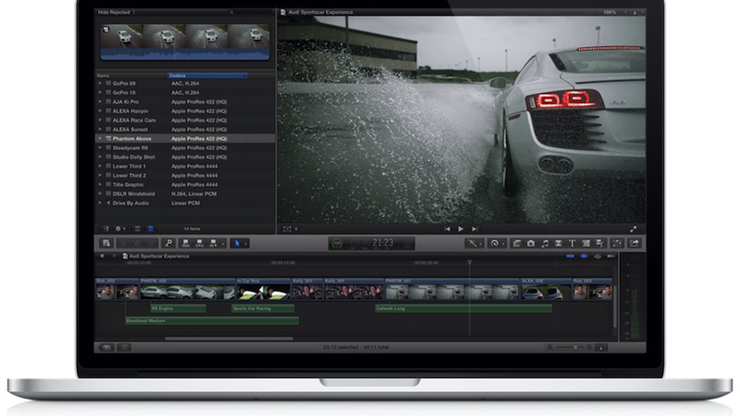Jump to next edit point
Viewport: 740px width, 416px height.
[475, 229]
